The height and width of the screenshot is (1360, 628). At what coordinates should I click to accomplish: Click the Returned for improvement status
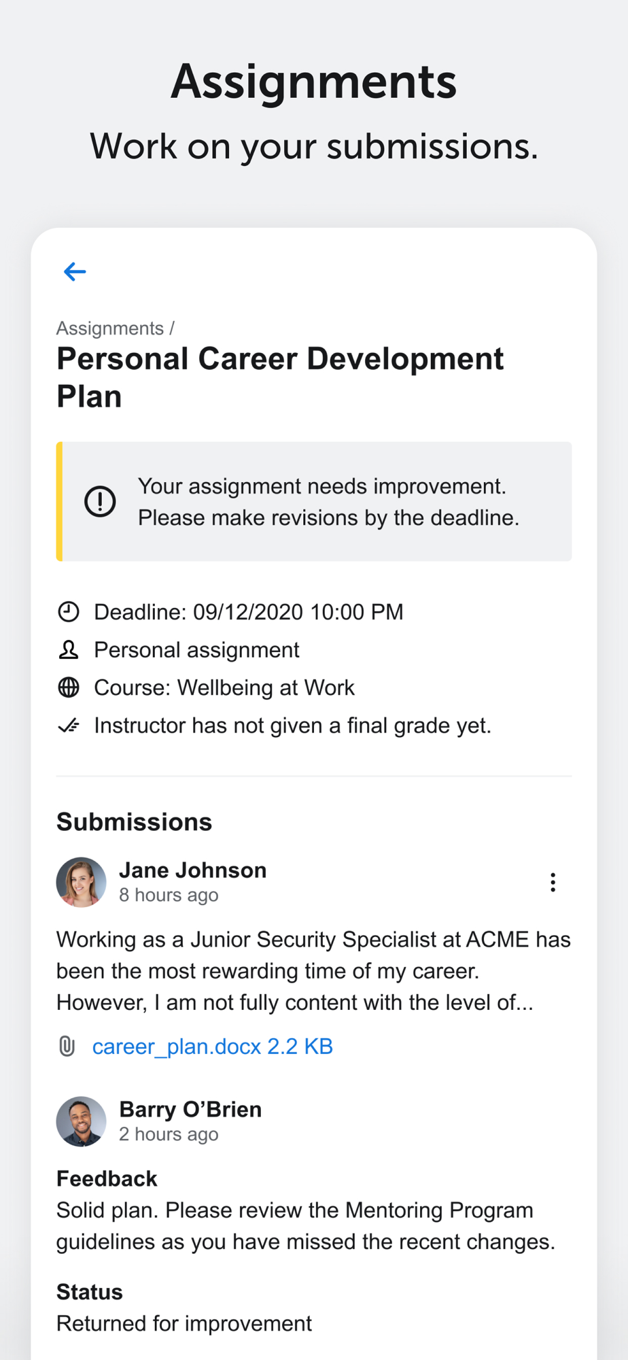(184, 1323)
